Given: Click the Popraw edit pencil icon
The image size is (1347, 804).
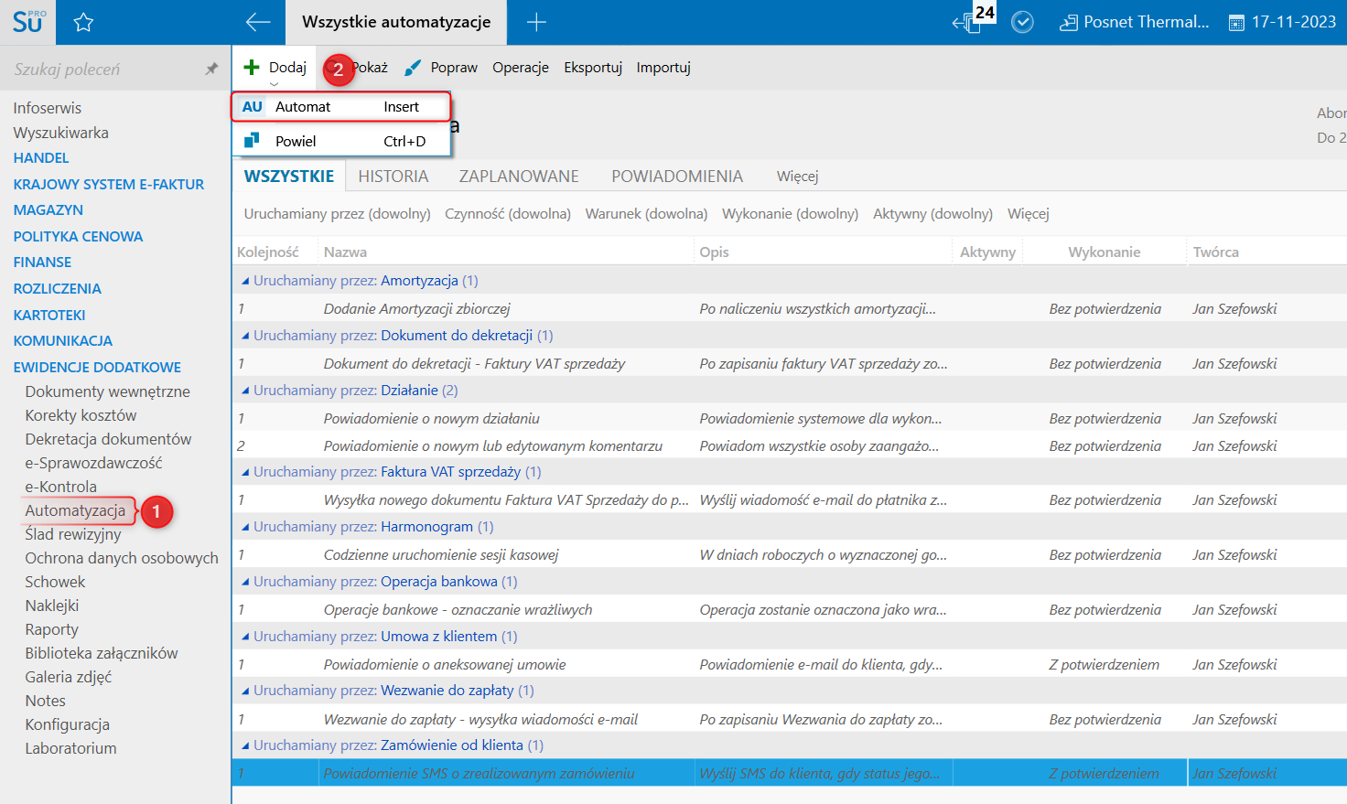Looking at the screenshot, I should pos(413,68).
